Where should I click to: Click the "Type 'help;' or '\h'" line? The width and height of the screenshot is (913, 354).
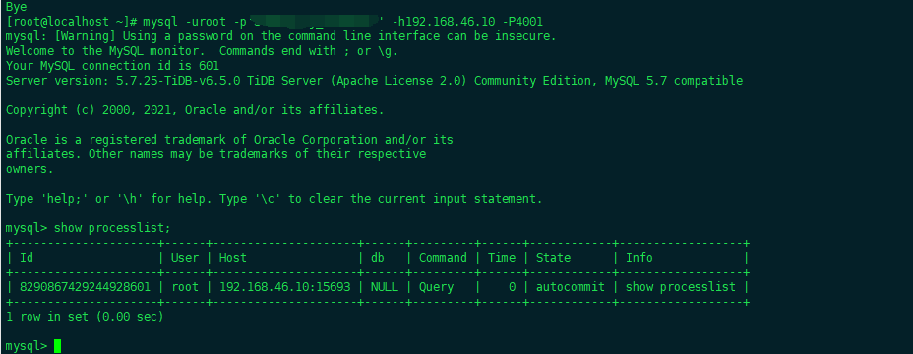click(x=274, y=199)
